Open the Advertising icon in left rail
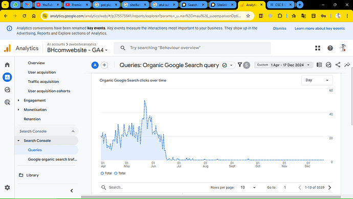353x199 pixels. 7,102
